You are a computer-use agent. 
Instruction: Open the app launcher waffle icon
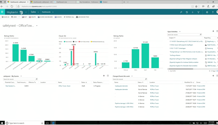pos(2,12)
